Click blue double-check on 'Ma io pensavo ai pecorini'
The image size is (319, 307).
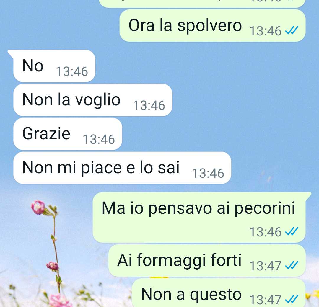(x=292, y=231)
